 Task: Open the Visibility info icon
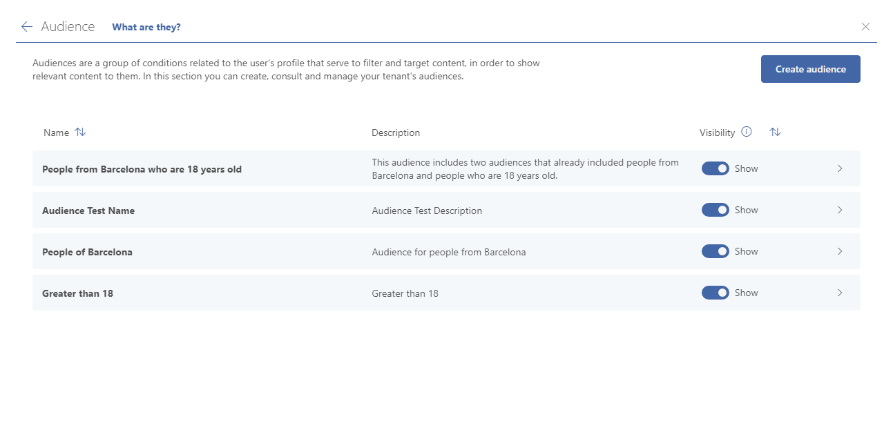pyautogui.click(x=746, y=132)
